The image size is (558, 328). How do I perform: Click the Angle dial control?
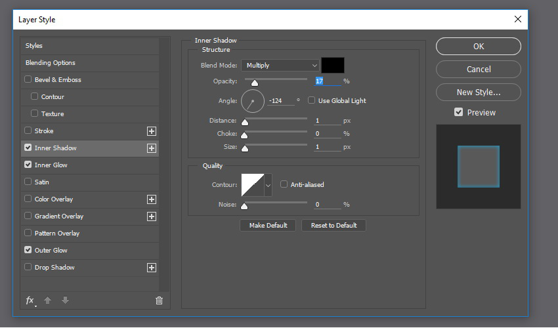coord(253,101)
